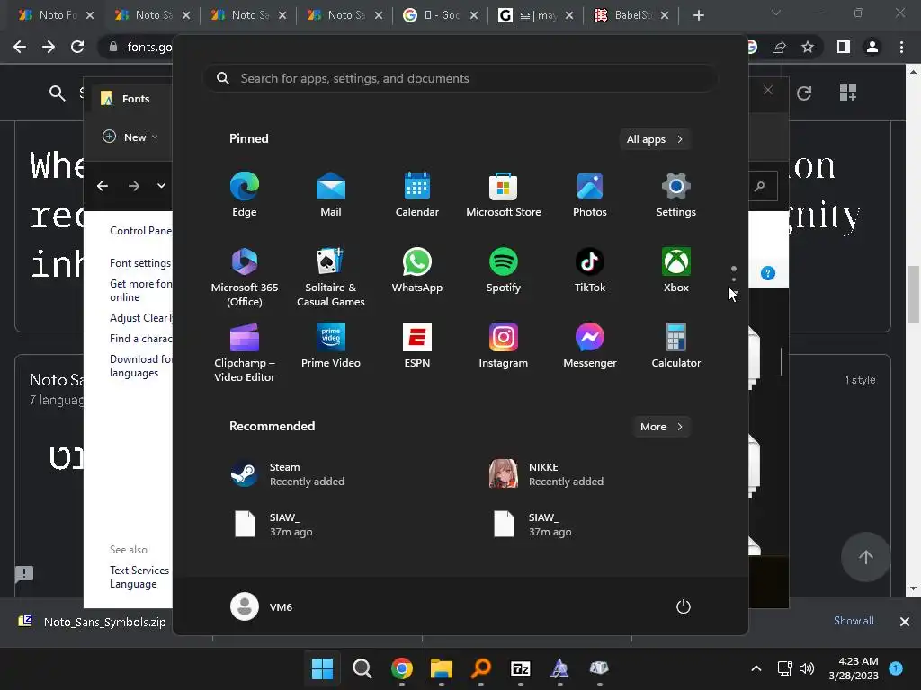
Task: Click Show all downloads in Chrome
Action: point(854,621)
